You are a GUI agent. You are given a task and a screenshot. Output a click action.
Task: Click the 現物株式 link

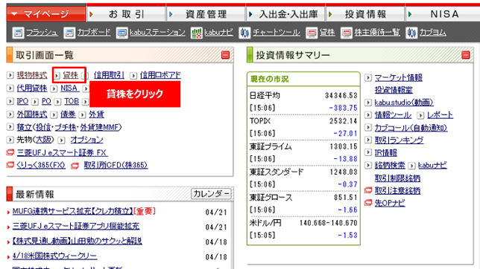point(32,75)
